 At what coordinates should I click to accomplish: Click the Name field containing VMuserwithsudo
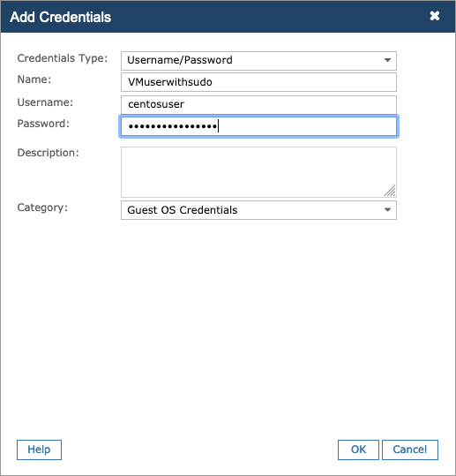pyautogui.click(x=258, y=82)
